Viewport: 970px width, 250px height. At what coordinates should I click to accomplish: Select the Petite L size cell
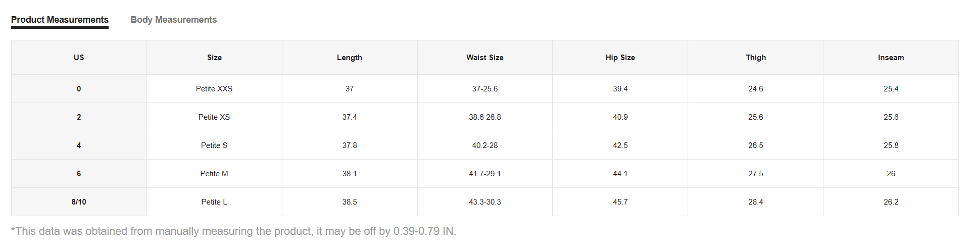pyautogui.click(x=214, y=202)
